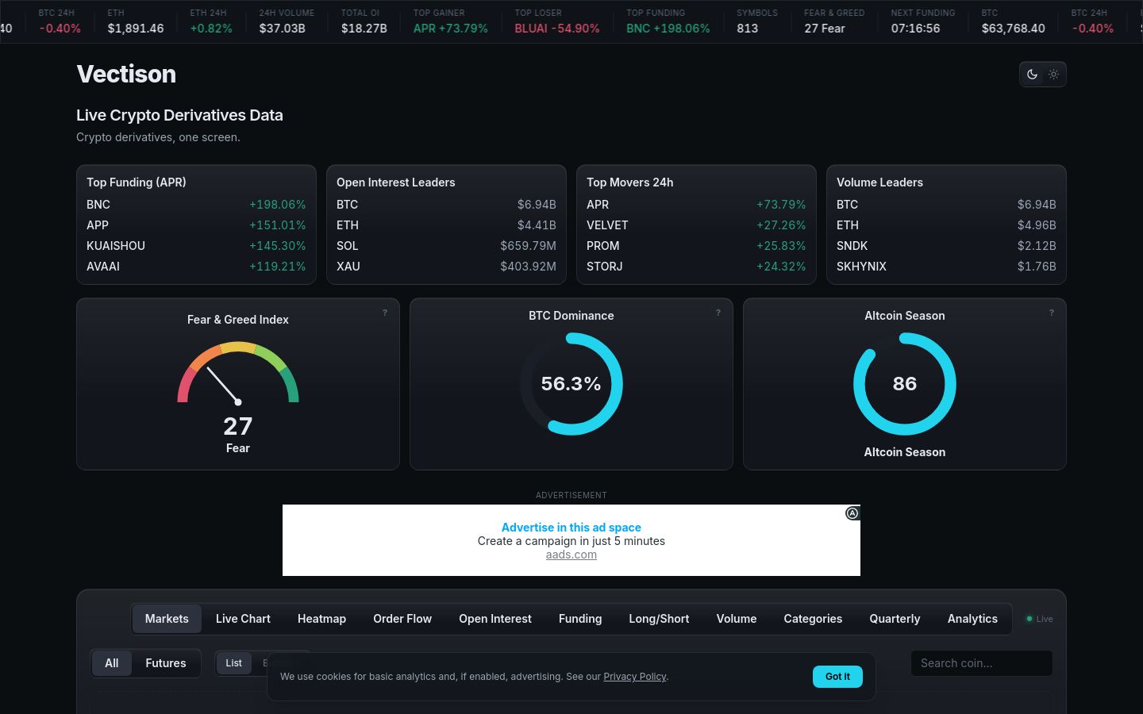This screenshot has height=714, width=1143.
Task: Dismiss cookie notice with Got it
Action: coord(837,677)
